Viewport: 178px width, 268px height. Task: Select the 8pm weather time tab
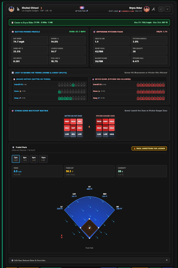(25, 159)
